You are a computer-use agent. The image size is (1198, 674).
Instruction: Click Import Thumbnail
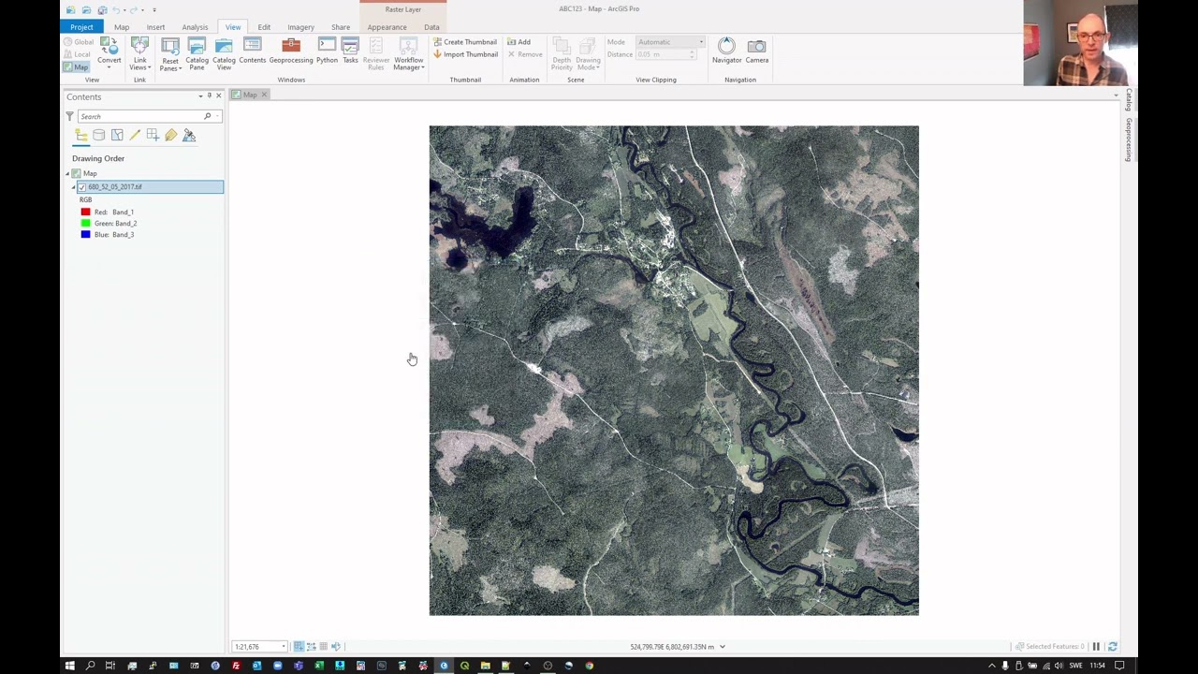465,54
